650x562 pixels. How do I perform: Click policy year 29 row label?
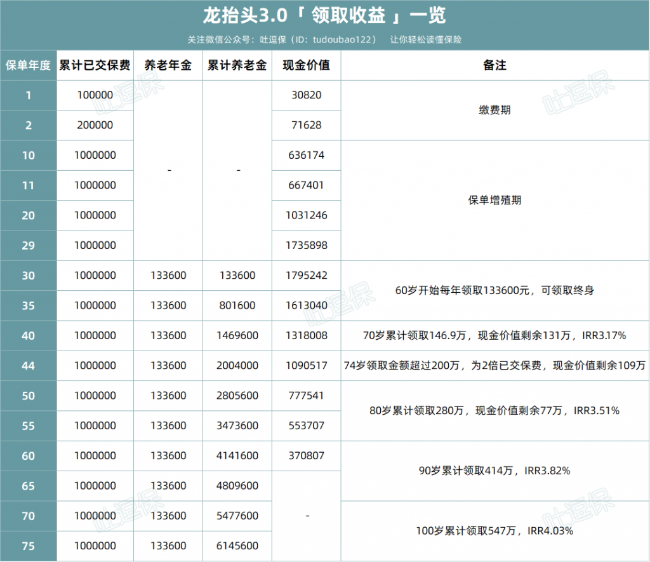point(28,245)
